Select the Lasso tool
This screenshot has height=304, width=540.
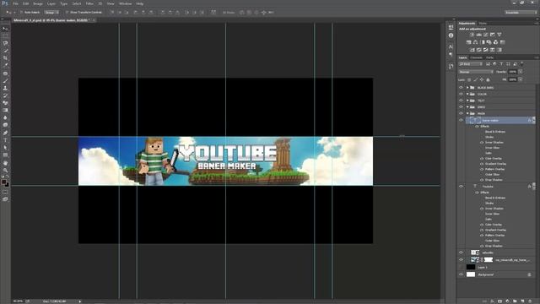pyautogui.click(x=5, y=43)
